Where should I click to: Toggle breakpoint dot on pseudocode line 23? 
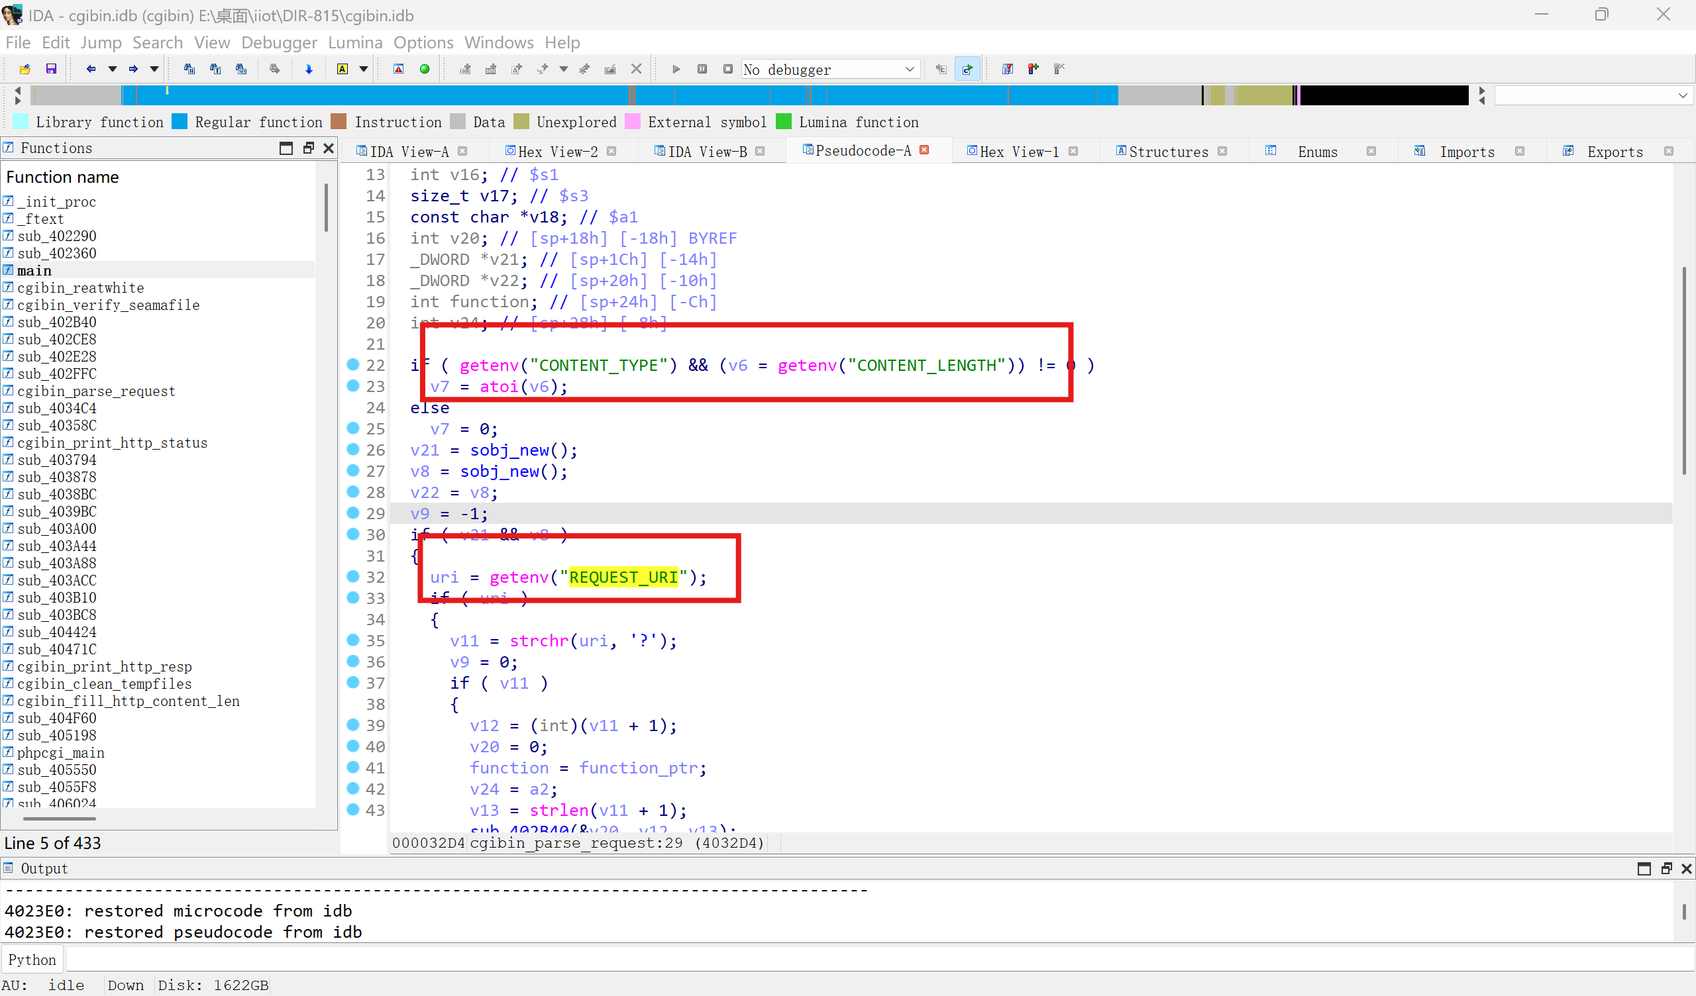tap(352, 385)
